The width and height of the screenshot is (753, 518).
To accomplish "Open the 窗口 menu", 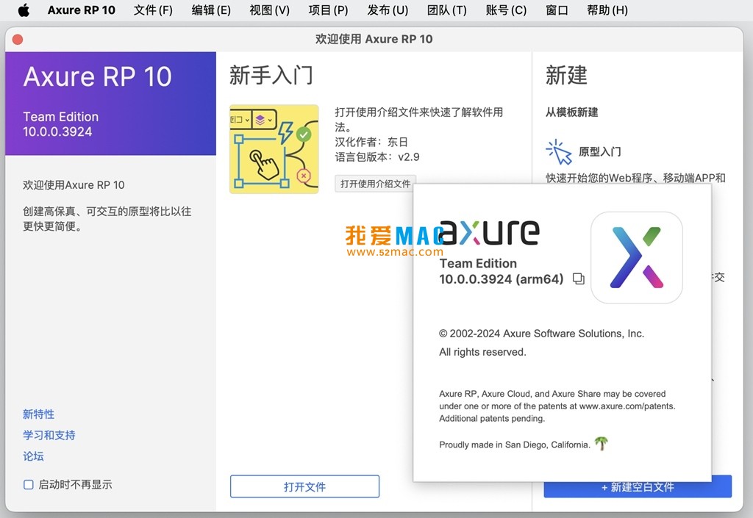I will pyautogui.click(x=557, y=10).
